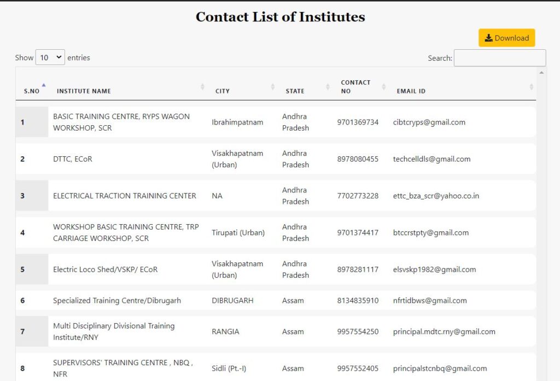
Task: Sort by Contact No column arrows
Action: click(383, 87)
